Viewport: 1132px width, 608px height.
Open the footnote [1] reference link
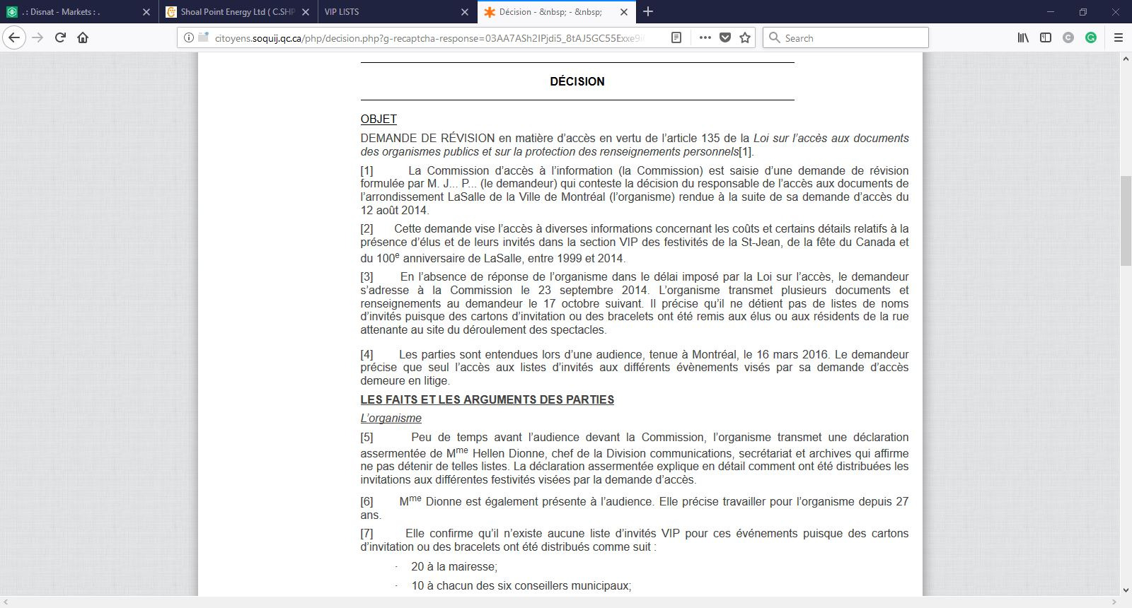tap(746, 151)
